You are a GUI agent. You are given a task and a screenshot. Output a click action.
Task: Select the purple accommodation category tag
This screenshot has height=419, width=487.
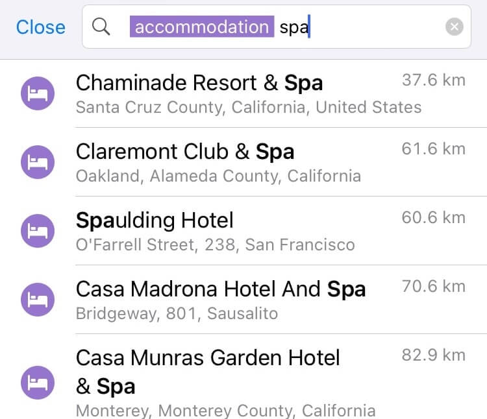pyautogui.click(x=201, y=27)
